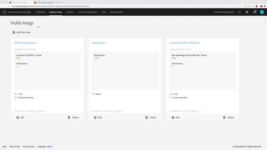Open the Privacy Policy footer link

click(28, 146)
